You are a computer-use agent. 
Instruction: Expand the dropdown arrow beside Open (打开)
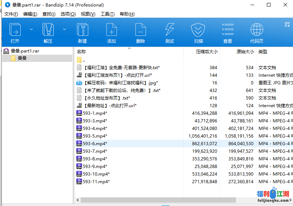click(x=31, y=29)
